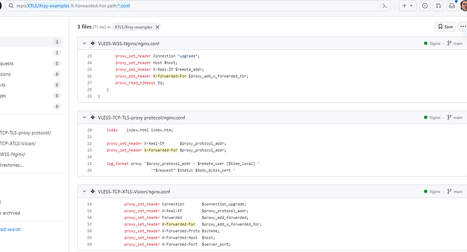Screen dimensions: 467x252
Task: Collapse VLESS-WSS-Nginx/nginx.conf result
Action: pos(85,43)
